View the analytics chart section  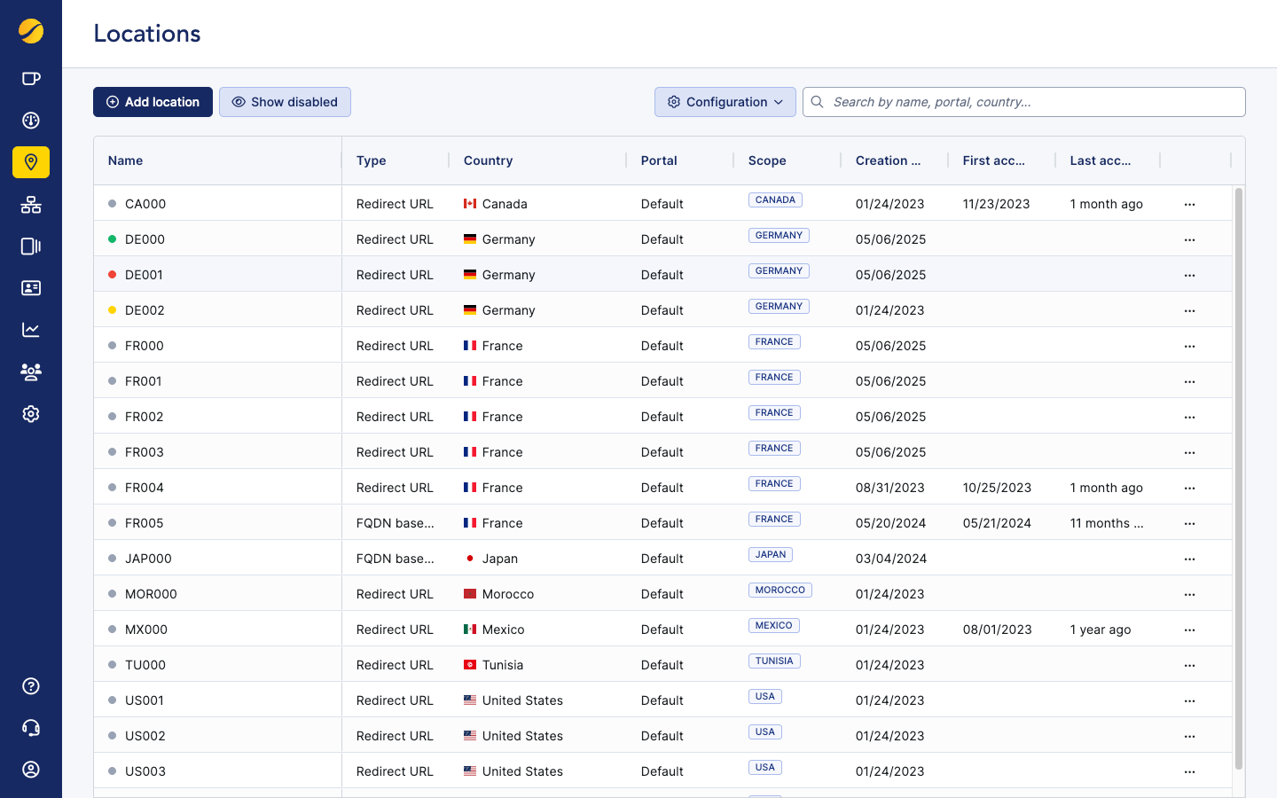tap(31, 329)
